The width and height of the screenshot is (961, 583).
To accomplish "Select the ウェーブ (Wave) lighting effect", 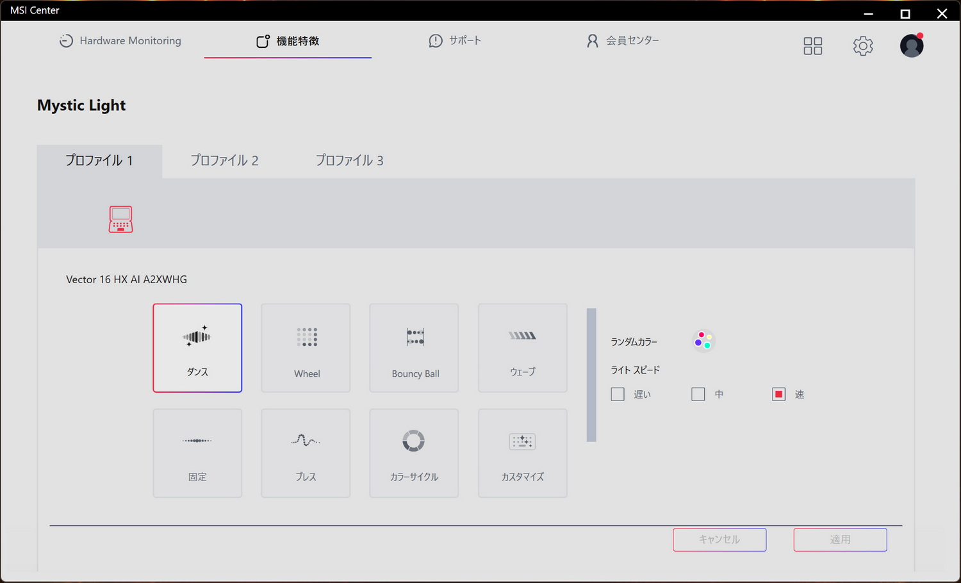I will (x=522, y=348).
